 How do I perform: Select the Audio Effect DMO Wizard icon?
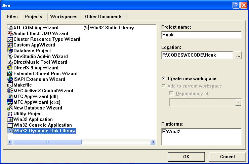(x=10, y=33)
